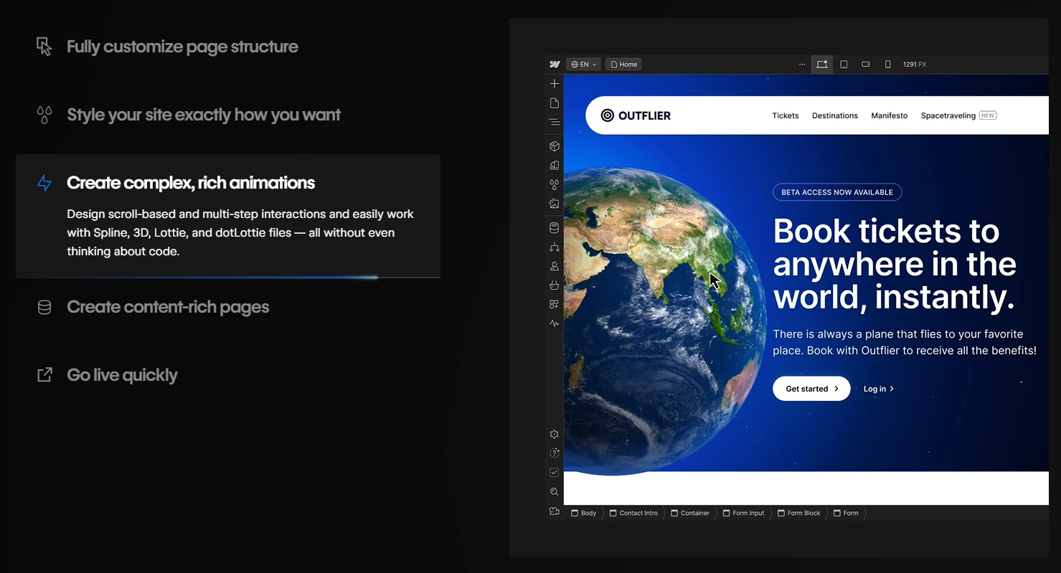
Task: Open the Users account icon in sidebar
Action: tap(554, 266)
